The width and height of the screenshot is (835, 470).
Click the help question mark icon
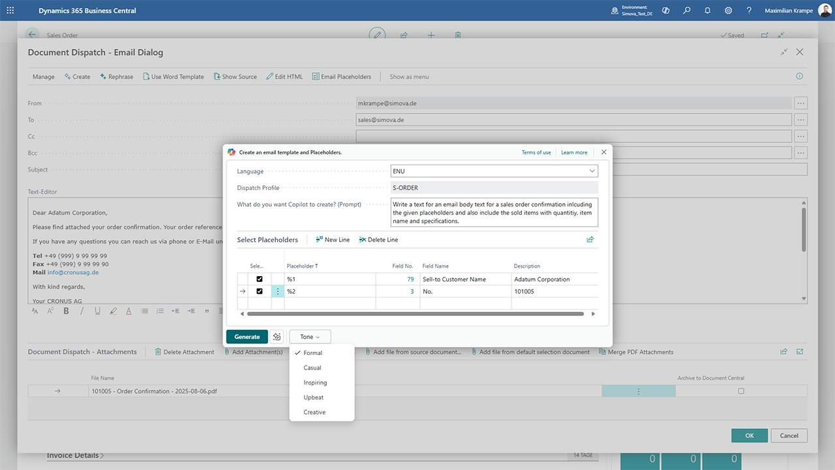coord(749,10)
